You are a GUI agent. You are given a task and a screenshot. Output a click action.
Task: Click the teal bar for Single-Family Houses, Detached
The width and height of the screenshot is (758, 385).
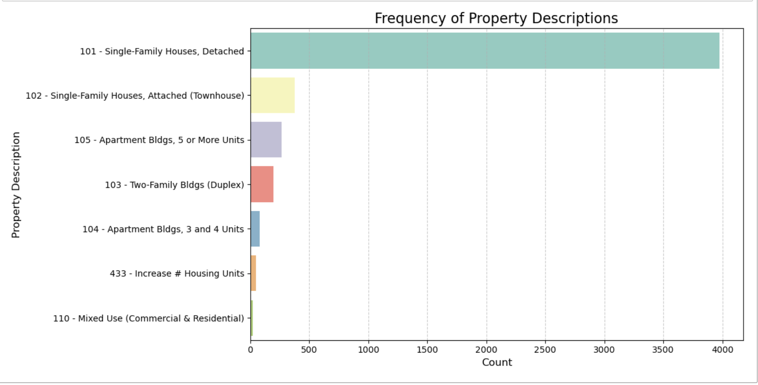(x=484, y=51)
